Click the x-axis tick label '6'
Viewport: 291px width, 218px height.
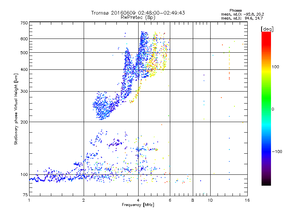coord(170,200)
